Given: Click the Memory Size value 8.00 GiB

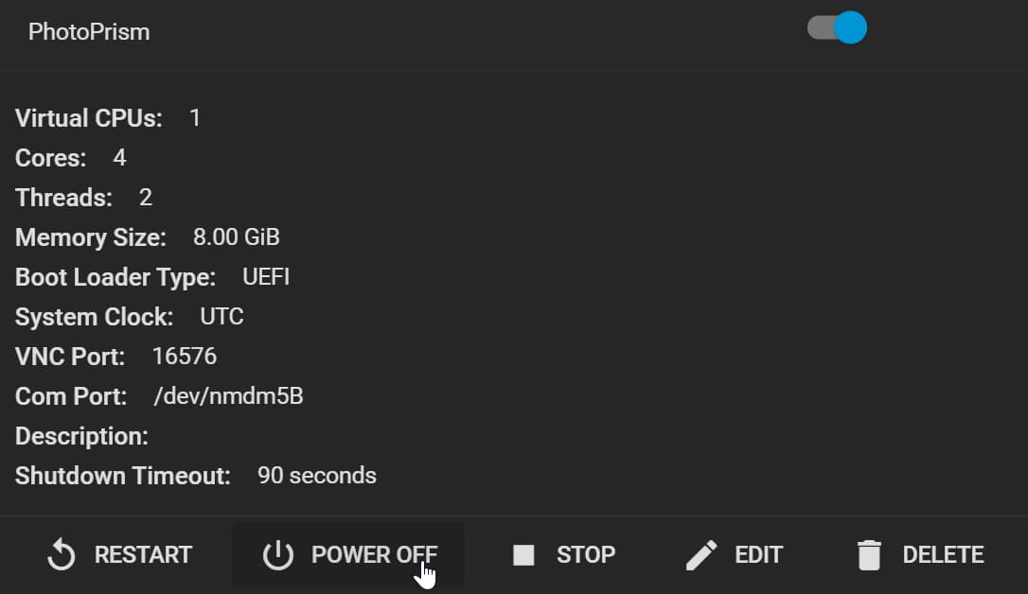Looking at the screenshot, I should coord(236,237).
